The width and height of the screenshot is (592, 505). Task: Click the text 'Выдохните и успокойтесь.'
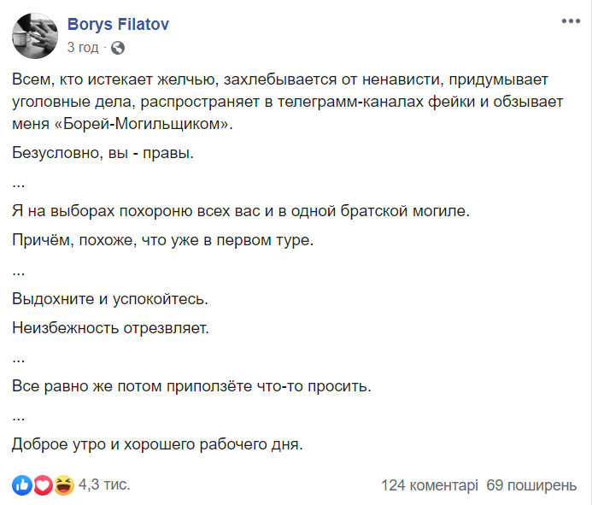click(x=110, y=299)
